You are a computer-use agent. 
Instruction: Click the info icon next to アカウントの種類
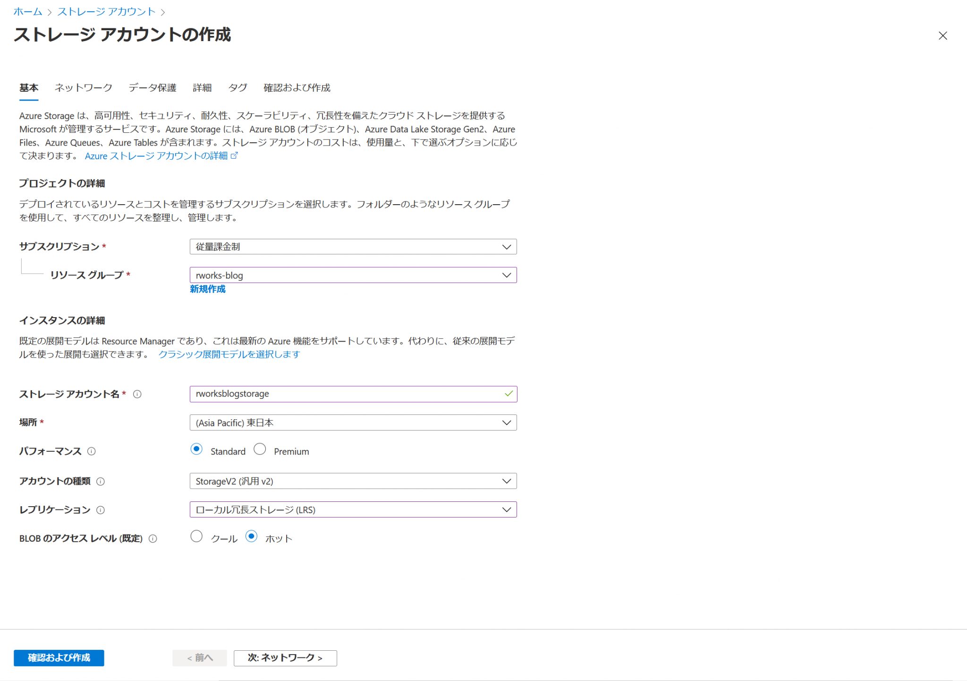(101, 482)
